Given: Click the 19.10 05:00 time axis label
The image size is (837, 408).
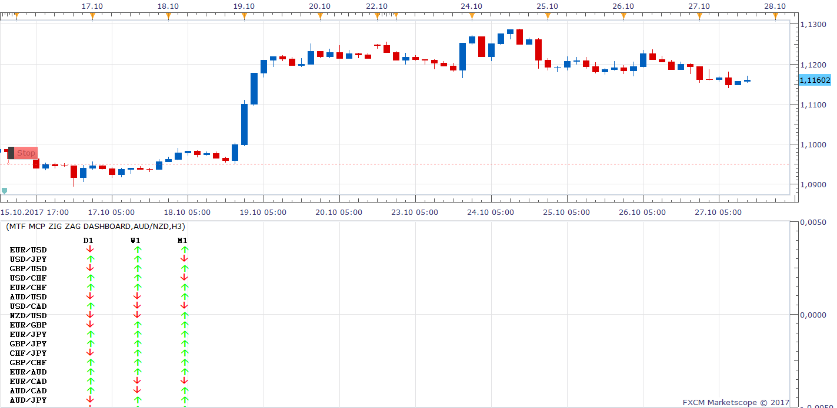Looking at the screenshot, I should pyautogui.click(x=264, y=212).
